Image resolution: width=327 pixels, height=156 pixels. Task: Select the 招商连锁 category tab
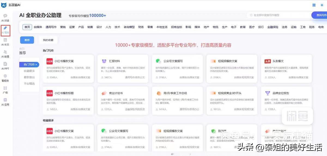point(176,27)
